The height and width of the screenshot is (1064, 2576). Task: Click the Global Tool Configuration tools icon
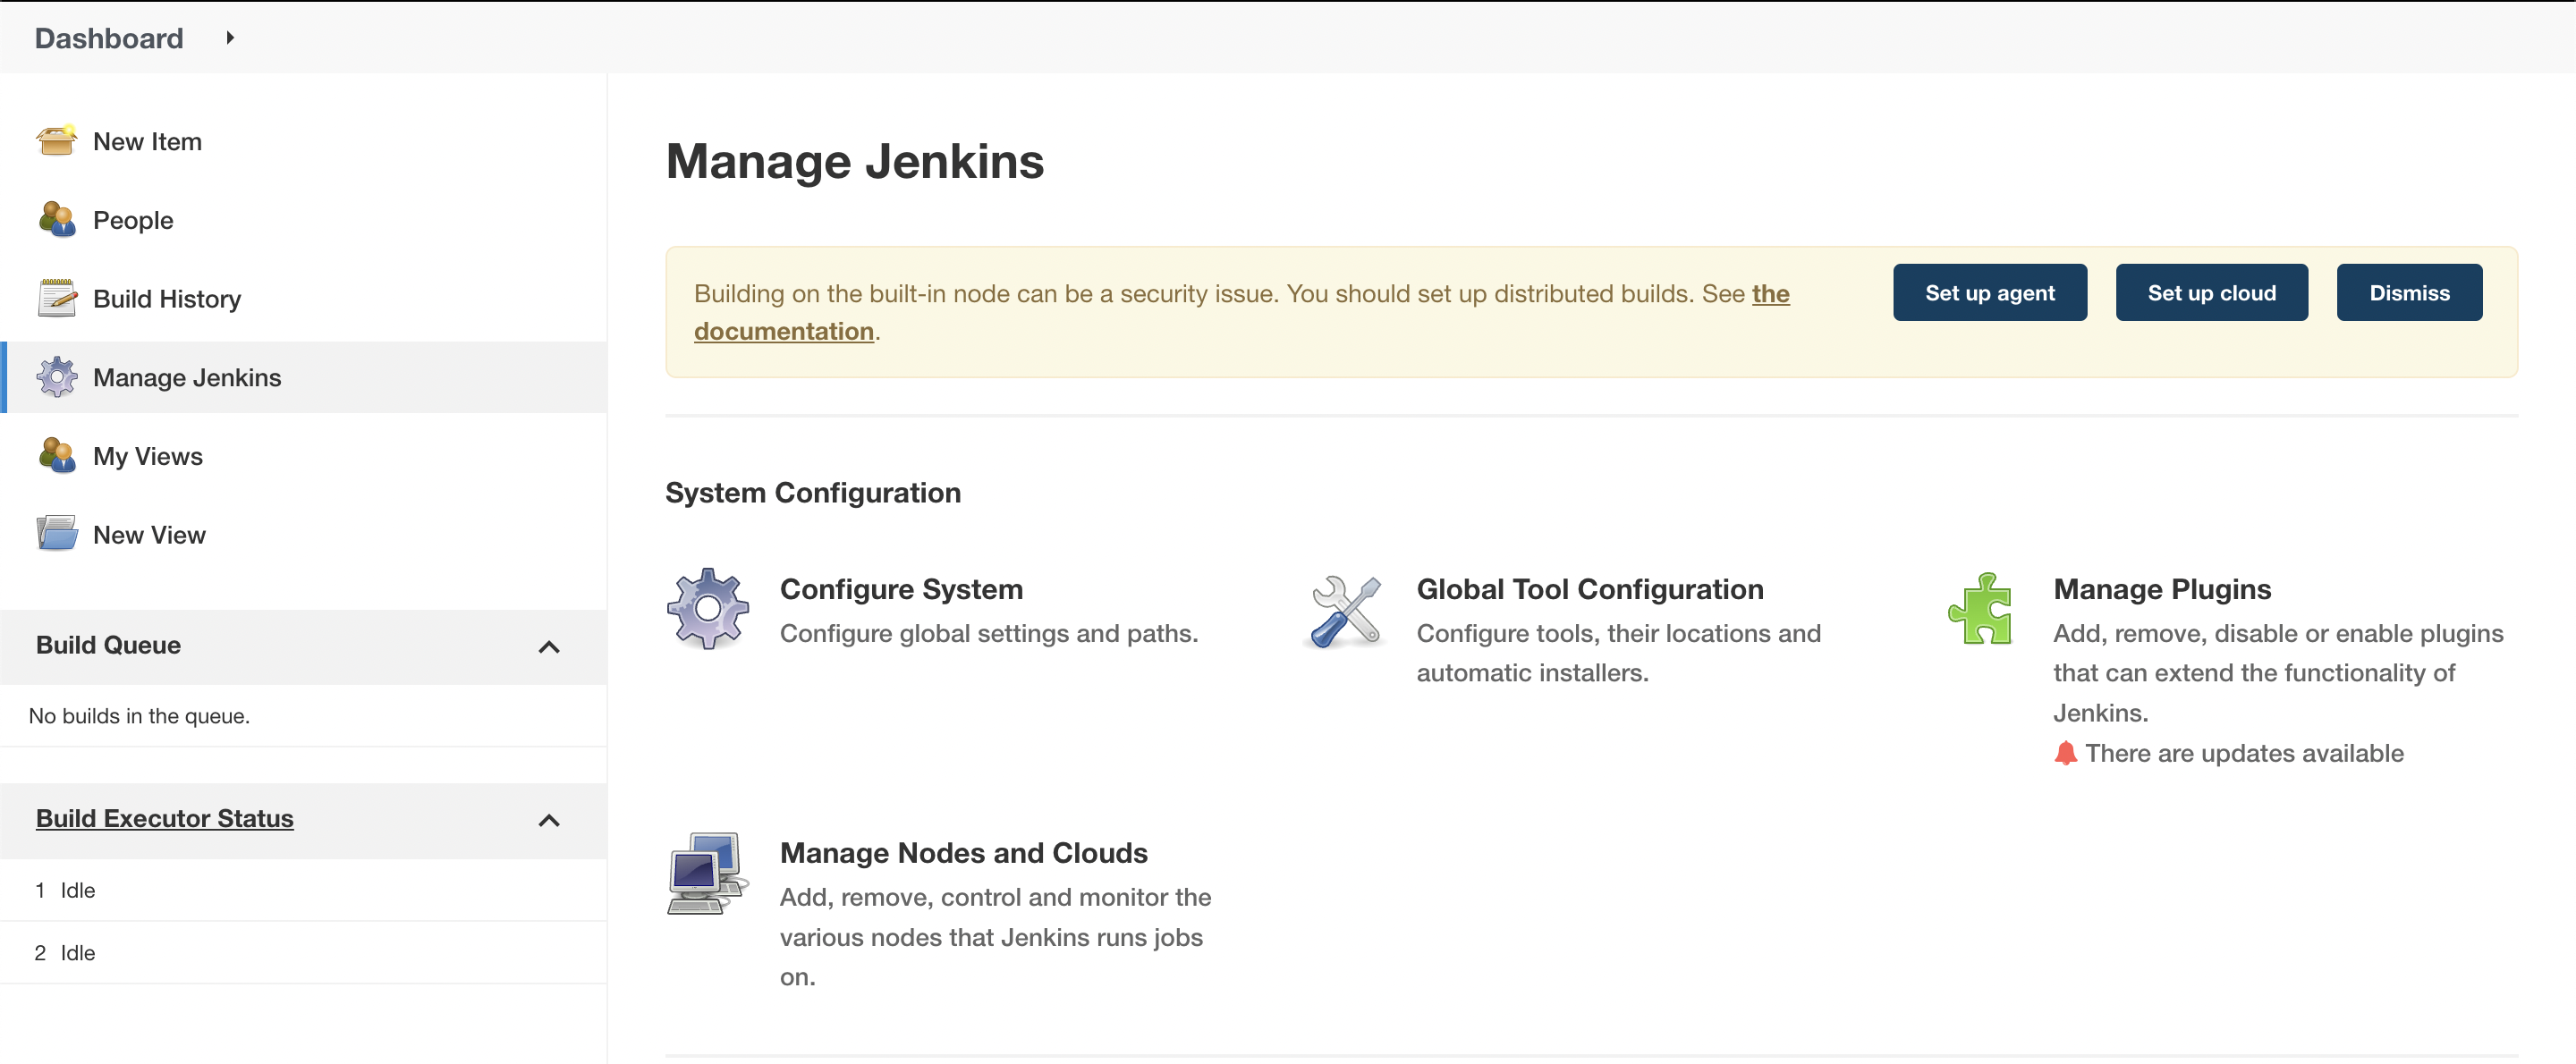pyautogui.click(x=1345, y=611)
